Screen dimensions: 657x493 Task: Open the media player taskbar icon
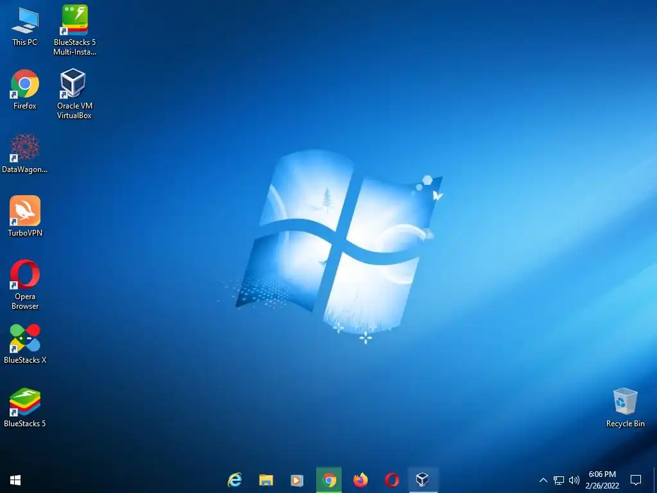click(297, 480)
